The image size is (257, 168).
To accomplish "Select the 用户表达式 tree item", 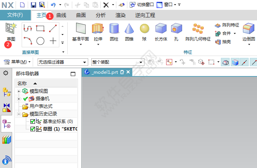I will tap(41, 106).
